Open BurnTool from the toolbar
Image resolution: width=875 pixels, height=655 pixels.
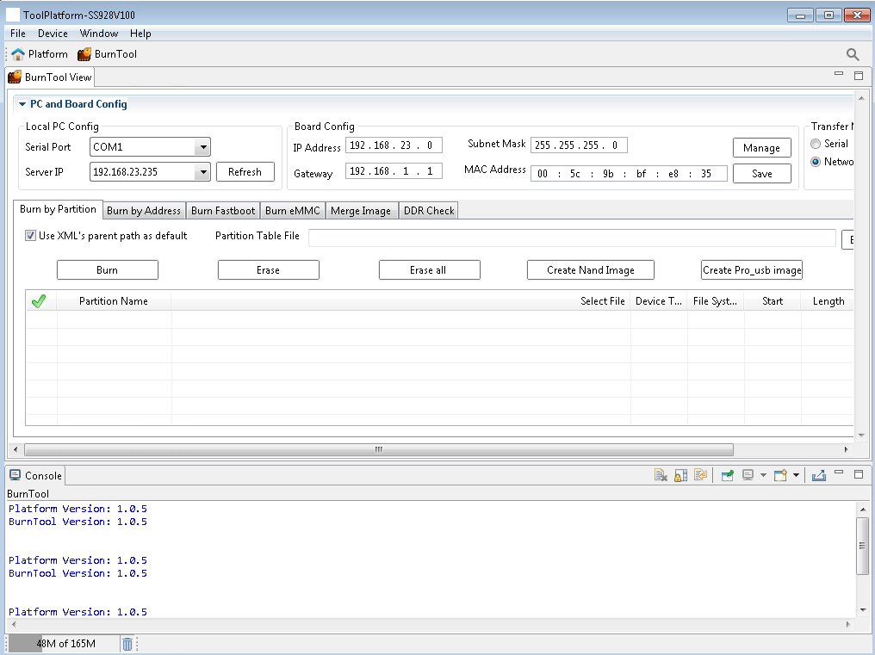coord(107,54)
